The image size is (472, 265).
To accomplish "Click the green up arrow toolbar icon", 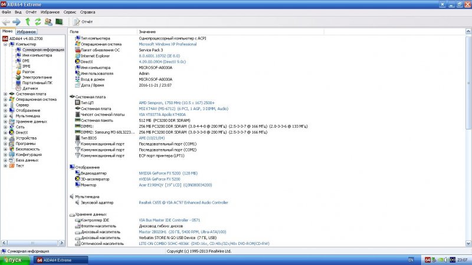I will [x=28, y=22].
